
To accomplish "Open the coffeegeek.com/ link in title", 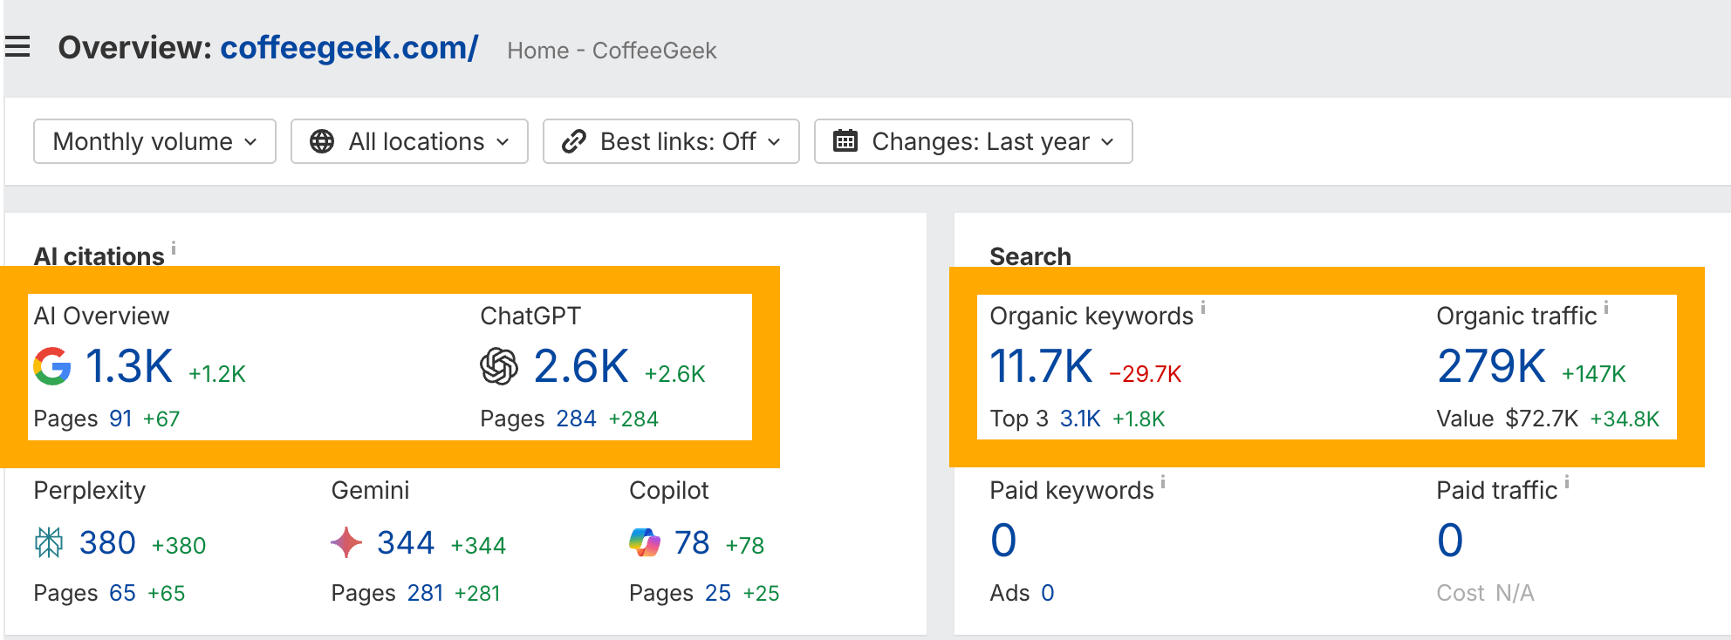I will click(x=349, y=48).
